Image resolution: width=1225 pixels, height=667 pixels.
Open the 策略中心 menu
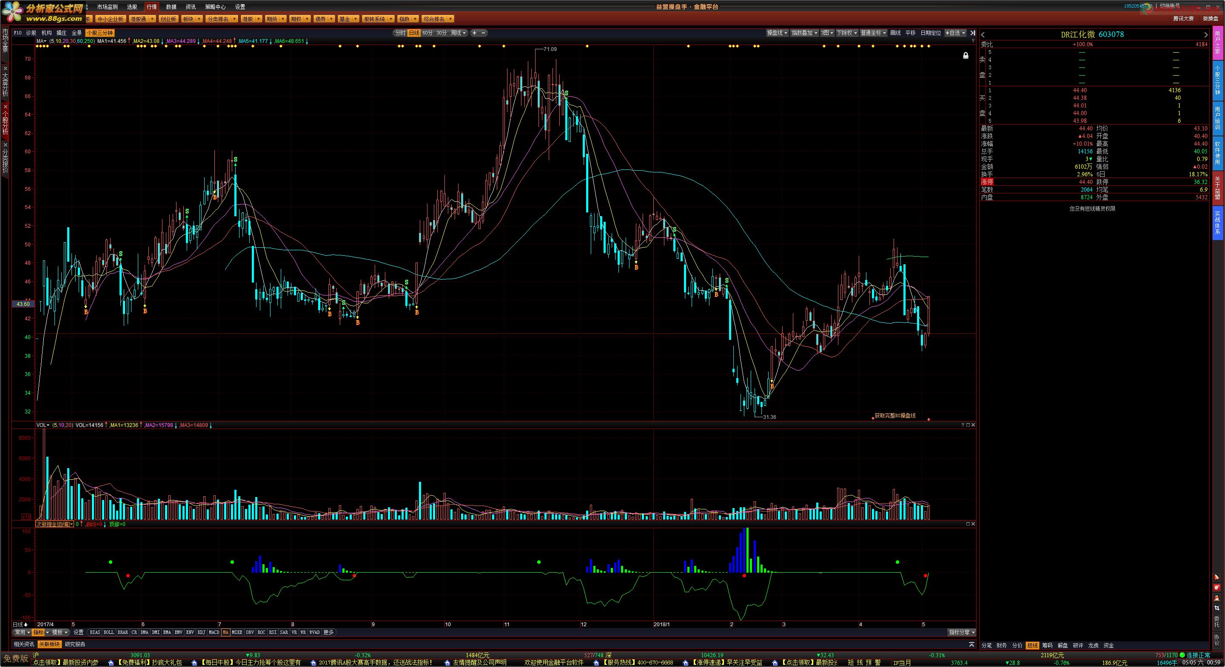[215, 7]
